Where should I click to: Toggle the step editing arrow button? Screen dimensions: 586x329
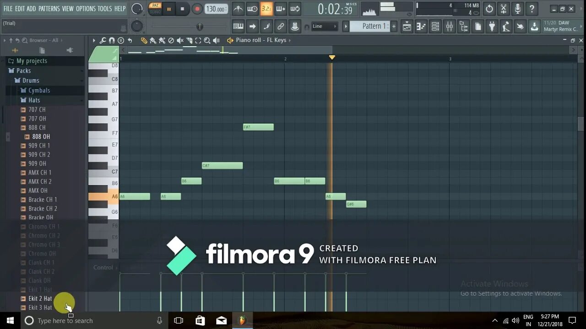(x=252, y=27)
